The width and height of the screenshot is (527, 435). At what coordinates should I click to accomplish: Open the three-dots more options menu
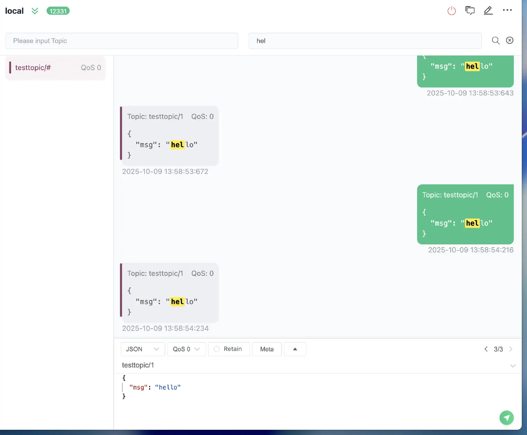(x=507, y=10)
